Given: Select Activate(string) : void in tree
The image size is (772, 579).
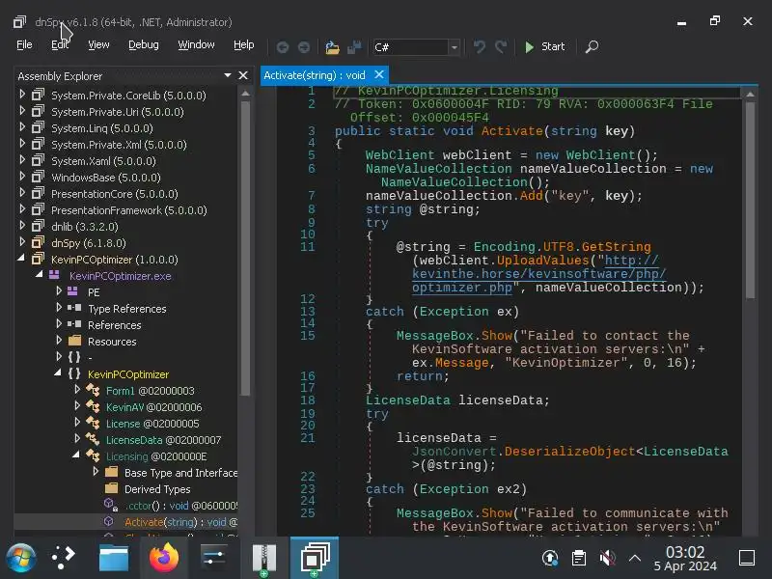Looking at the screenshot, I should (180, 522).
